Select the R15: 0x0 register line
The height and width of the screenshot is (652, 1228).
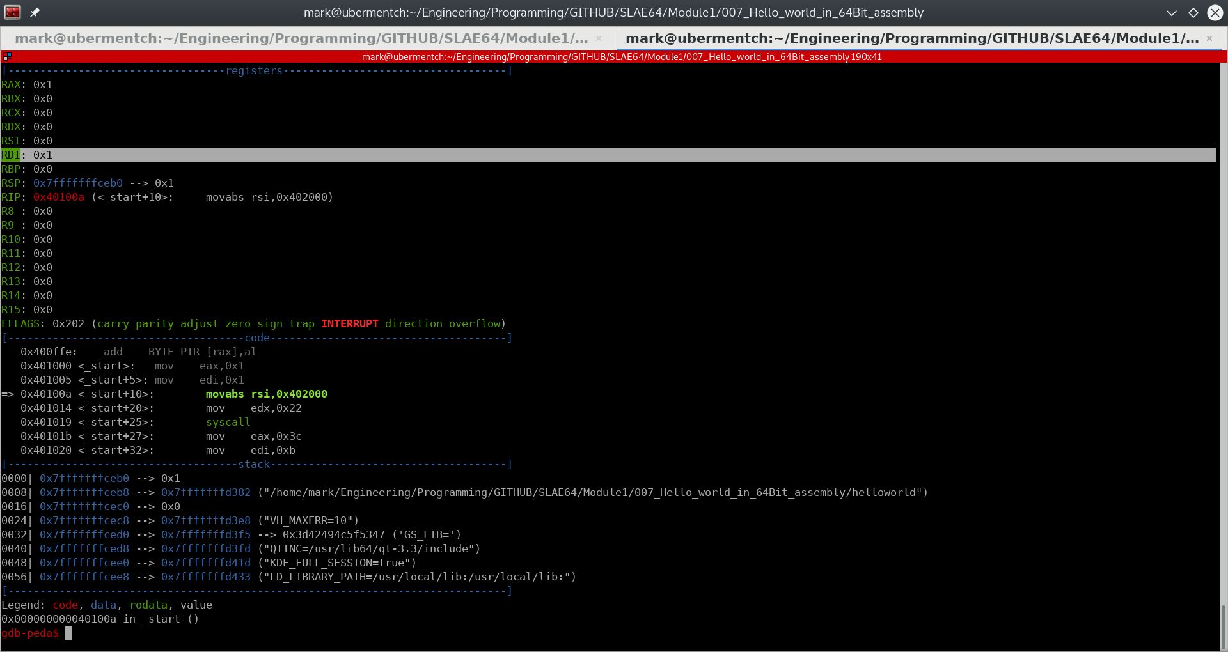tap(27, 309)
